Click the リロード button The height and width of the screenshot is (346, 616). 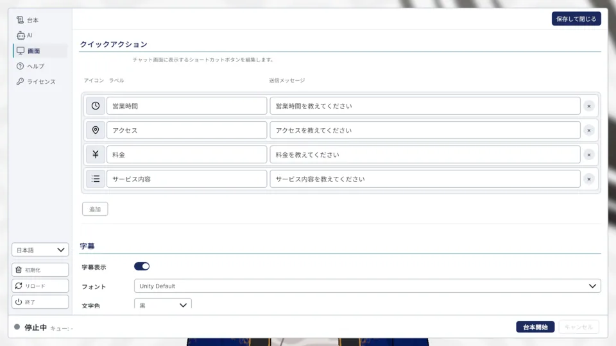point(40,286)
